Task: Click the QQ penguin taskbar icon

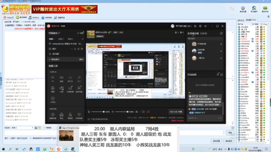Action: pos(31,149)
